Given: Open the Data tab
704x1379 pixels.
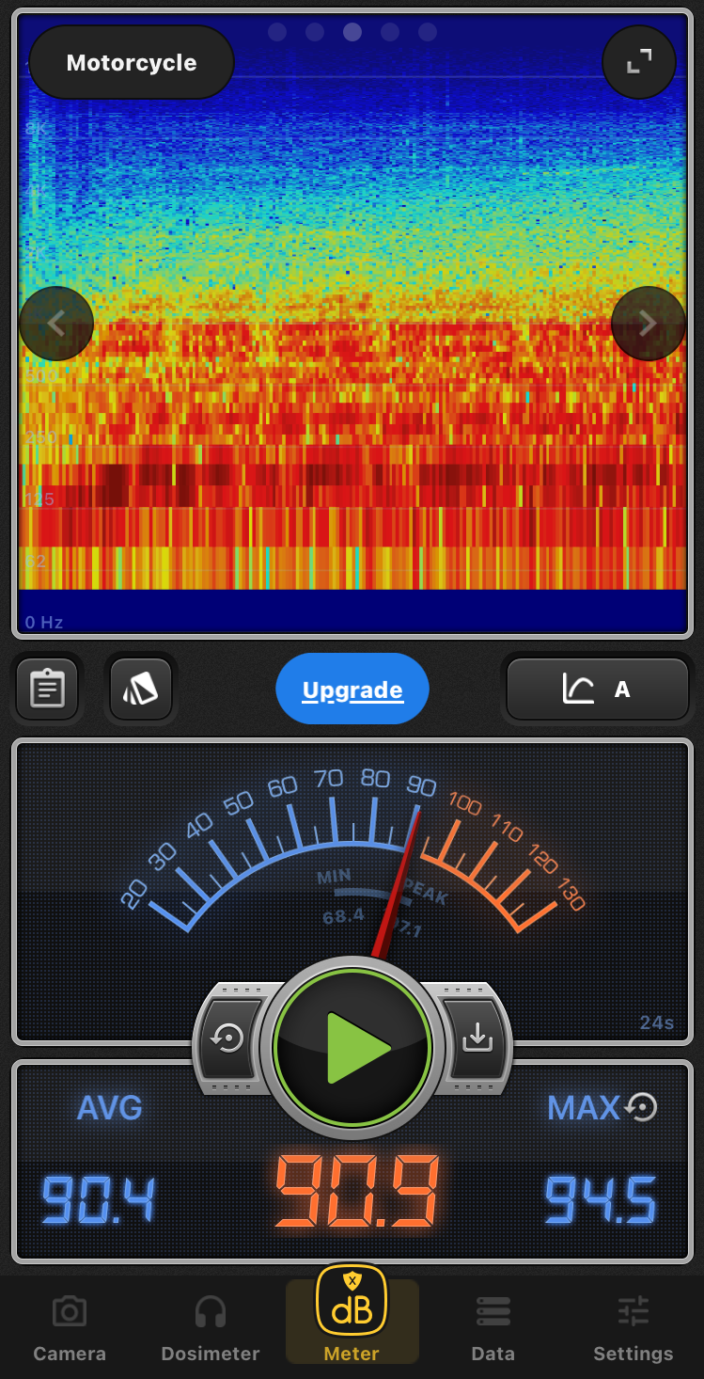Looking at the screenshot, I should coord(493,1328).
